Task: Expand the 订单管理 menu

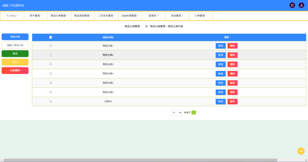Action: [201, 16]
